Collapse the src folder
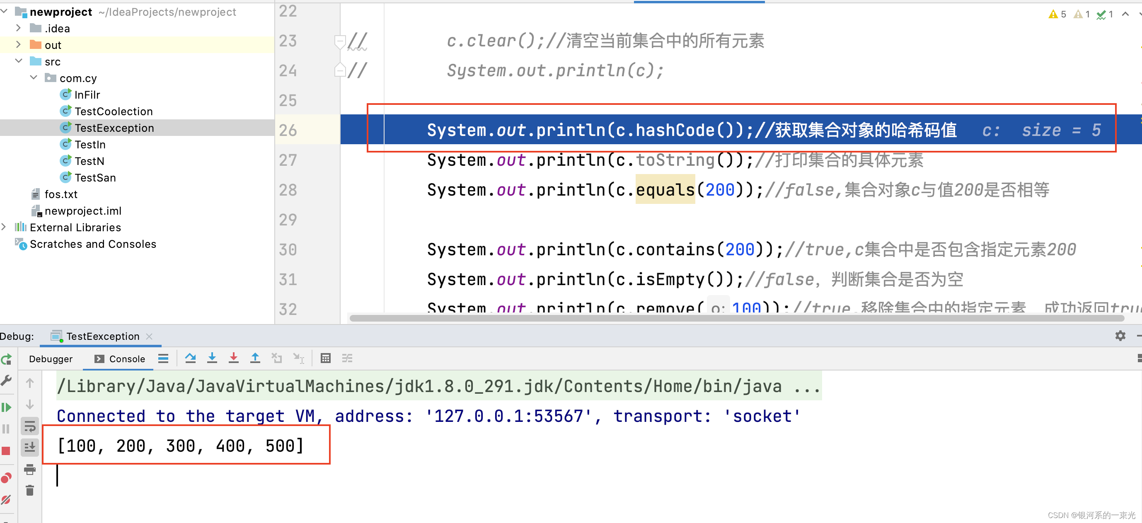1142x523 pixels. (x=18, y=61)
